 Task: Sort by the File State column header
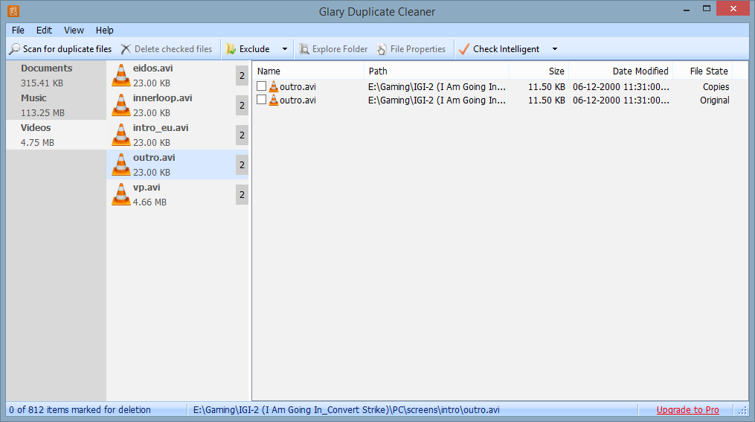[702, 71]
